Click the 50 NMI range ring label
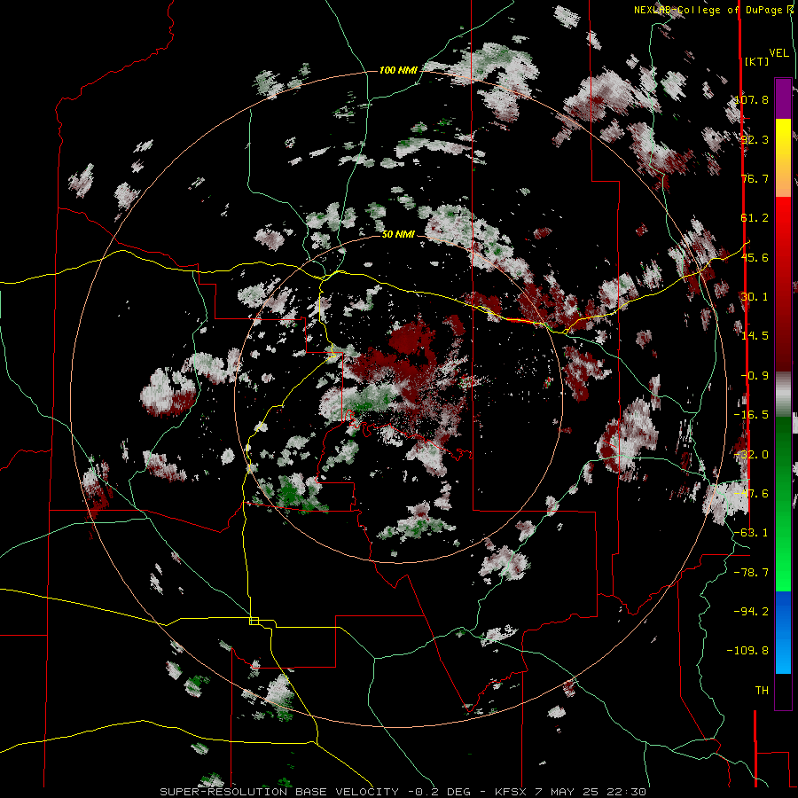 [398, 234]
